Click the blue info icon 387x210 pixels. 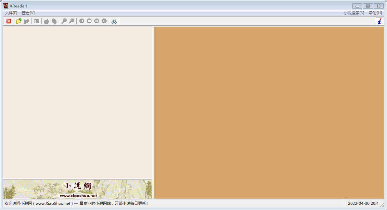tap(379, 21)
